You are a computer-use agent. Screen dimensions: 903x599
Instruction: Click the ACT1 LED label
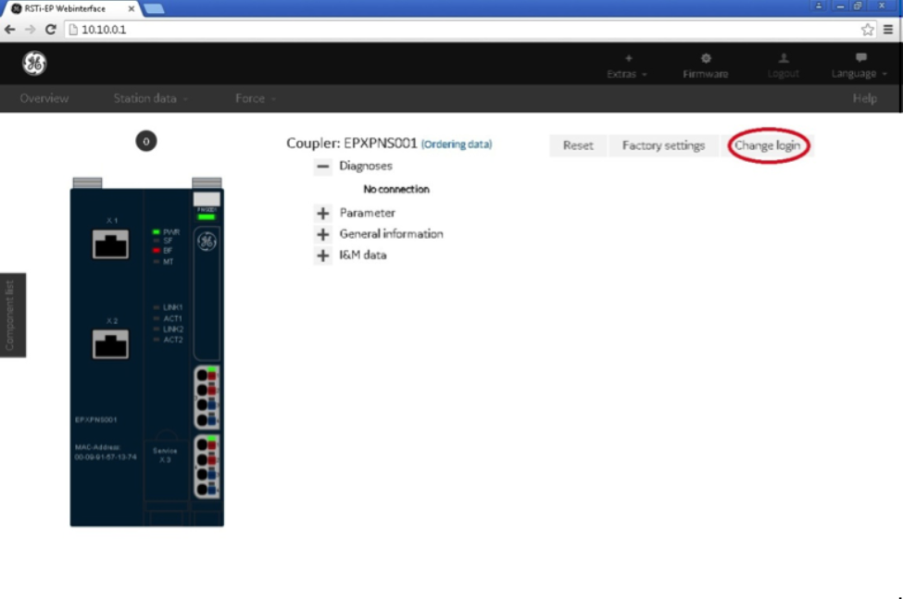[x=173, y=318]
